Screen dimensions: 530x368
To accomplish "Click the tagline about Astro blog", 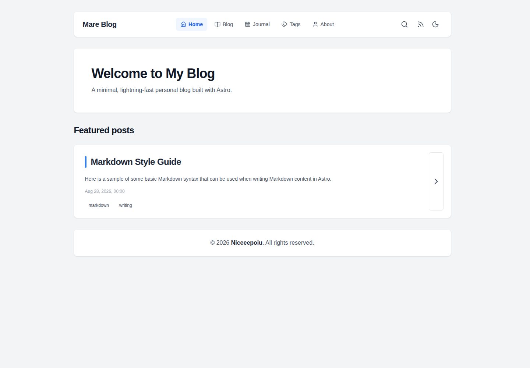I will tap(162, 90).
